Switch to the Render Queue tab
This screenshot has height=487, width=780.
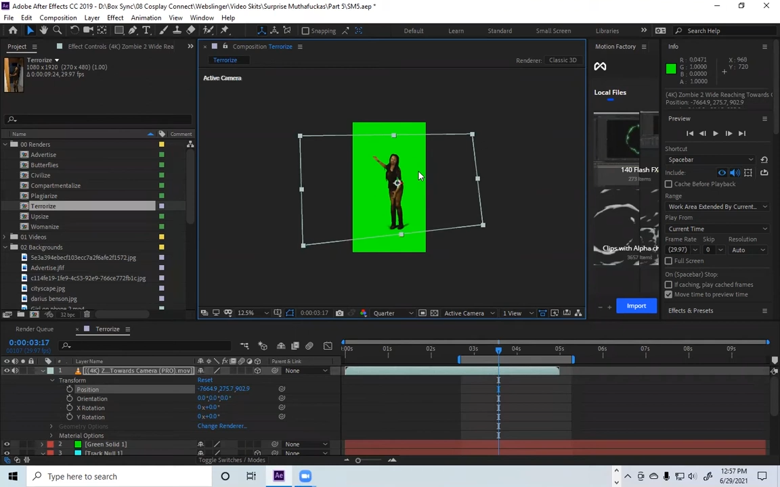(35, 329)
